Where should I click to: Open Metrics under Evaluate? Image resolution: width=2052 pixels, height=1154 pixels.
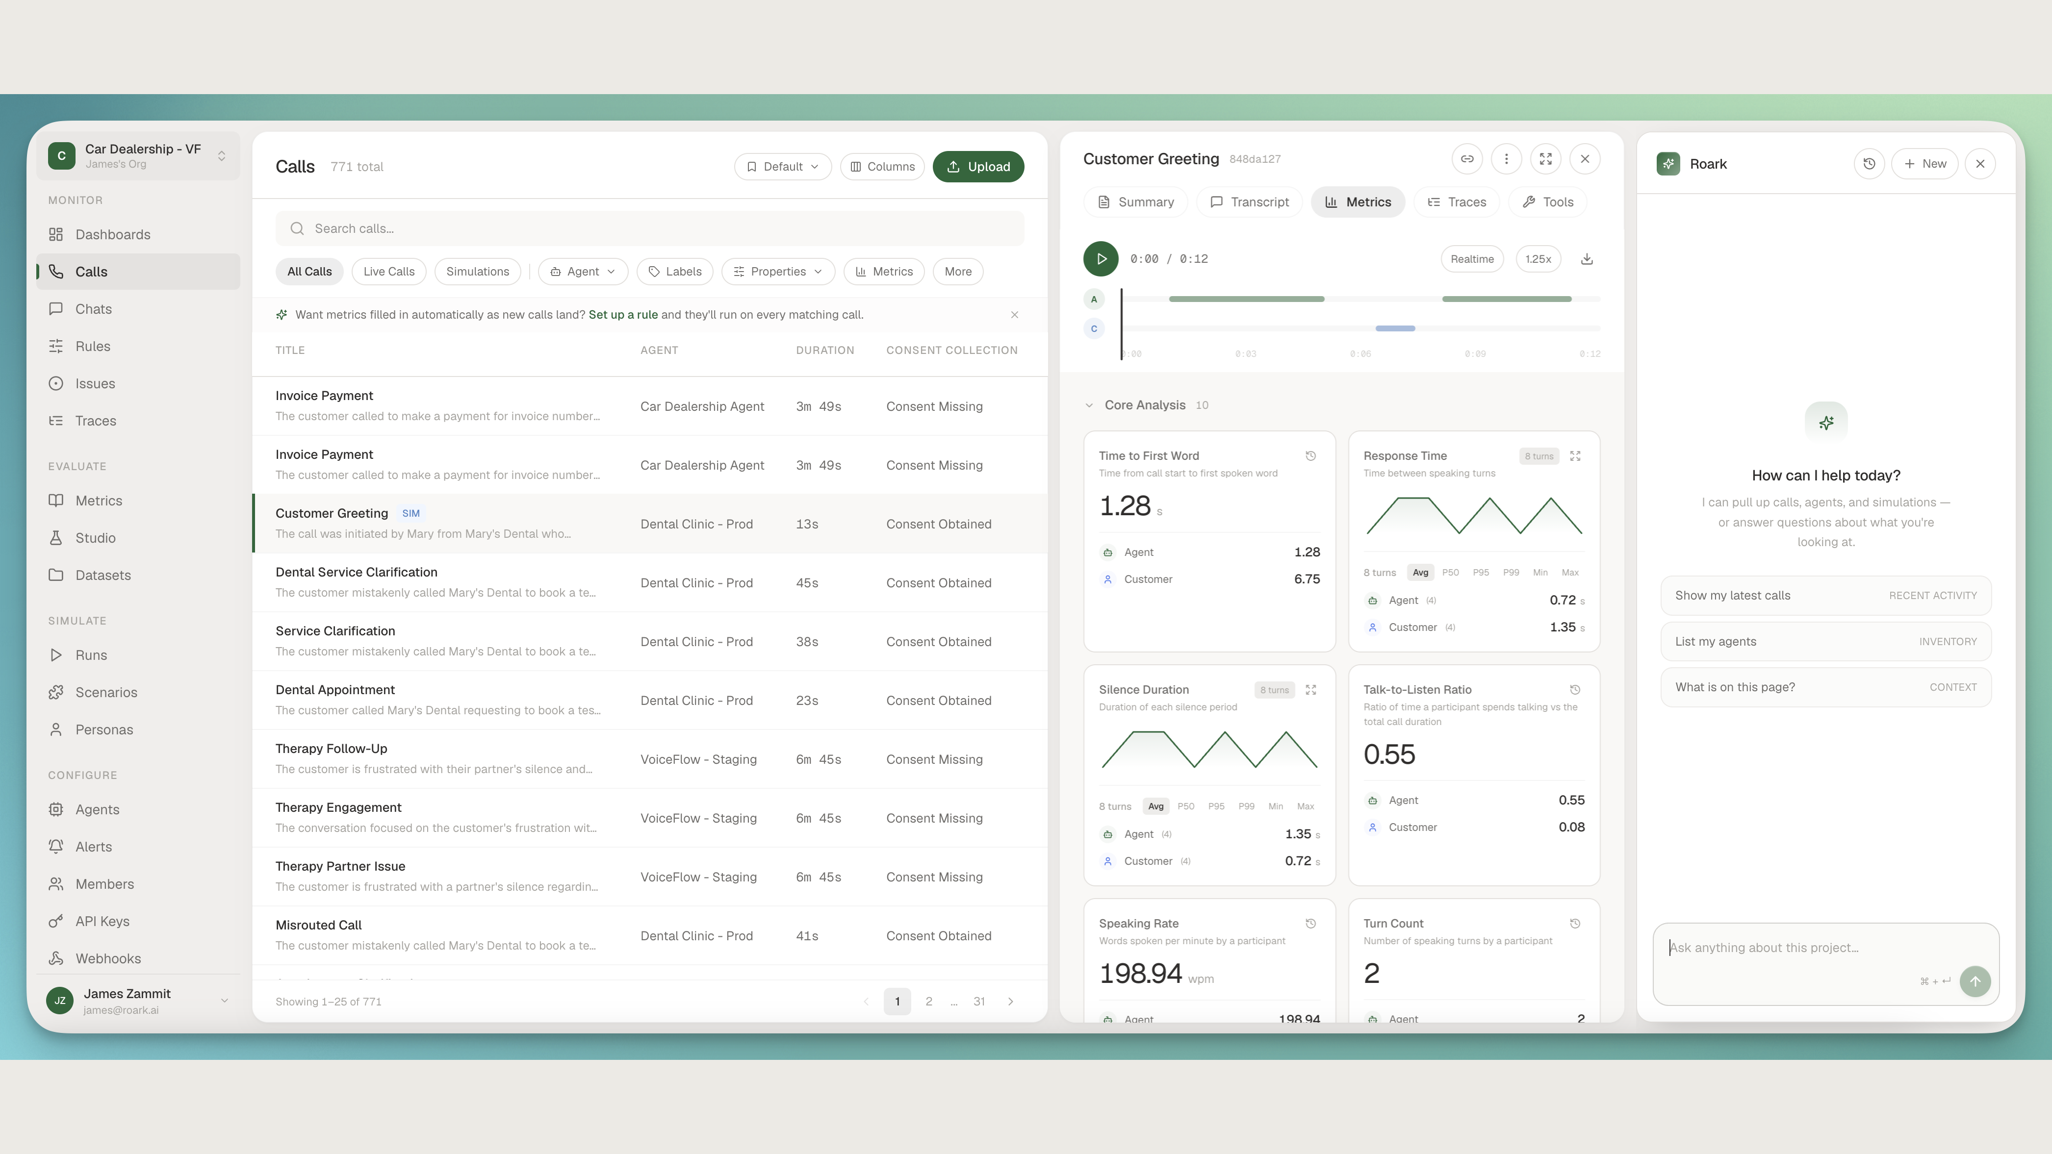138,500
